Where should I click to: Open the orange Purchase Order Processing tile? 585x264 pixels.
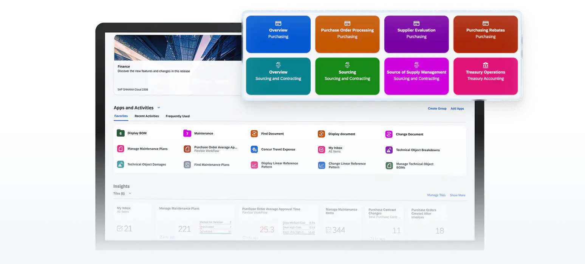[x=347, y=34]
